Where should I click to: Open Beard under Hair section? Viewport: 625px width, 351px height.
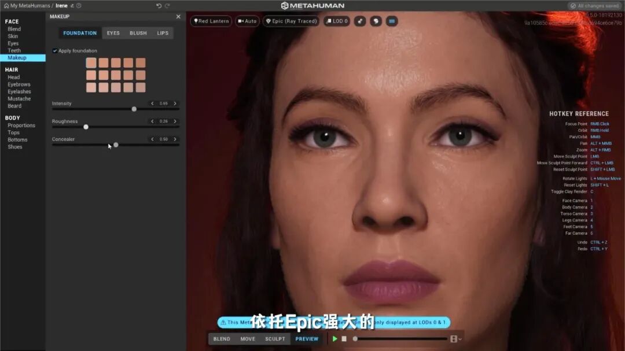pos(14,106)
